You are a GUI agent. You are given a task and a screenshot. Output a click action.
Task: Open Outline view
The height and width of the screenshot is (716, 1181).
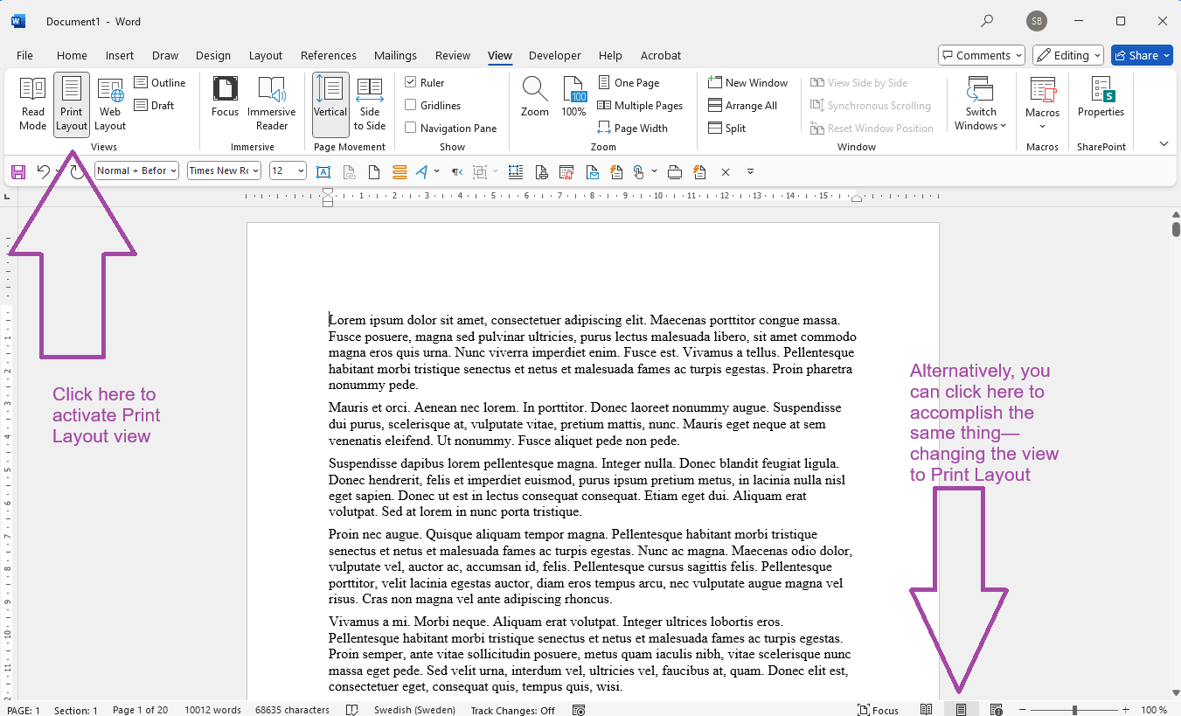pyautogui.click(x=160, y=83)
